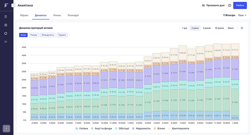This screenshot has height=135, width=251.
Task: Open the list/transactions sidebar icon
Action: pos(6,25)
